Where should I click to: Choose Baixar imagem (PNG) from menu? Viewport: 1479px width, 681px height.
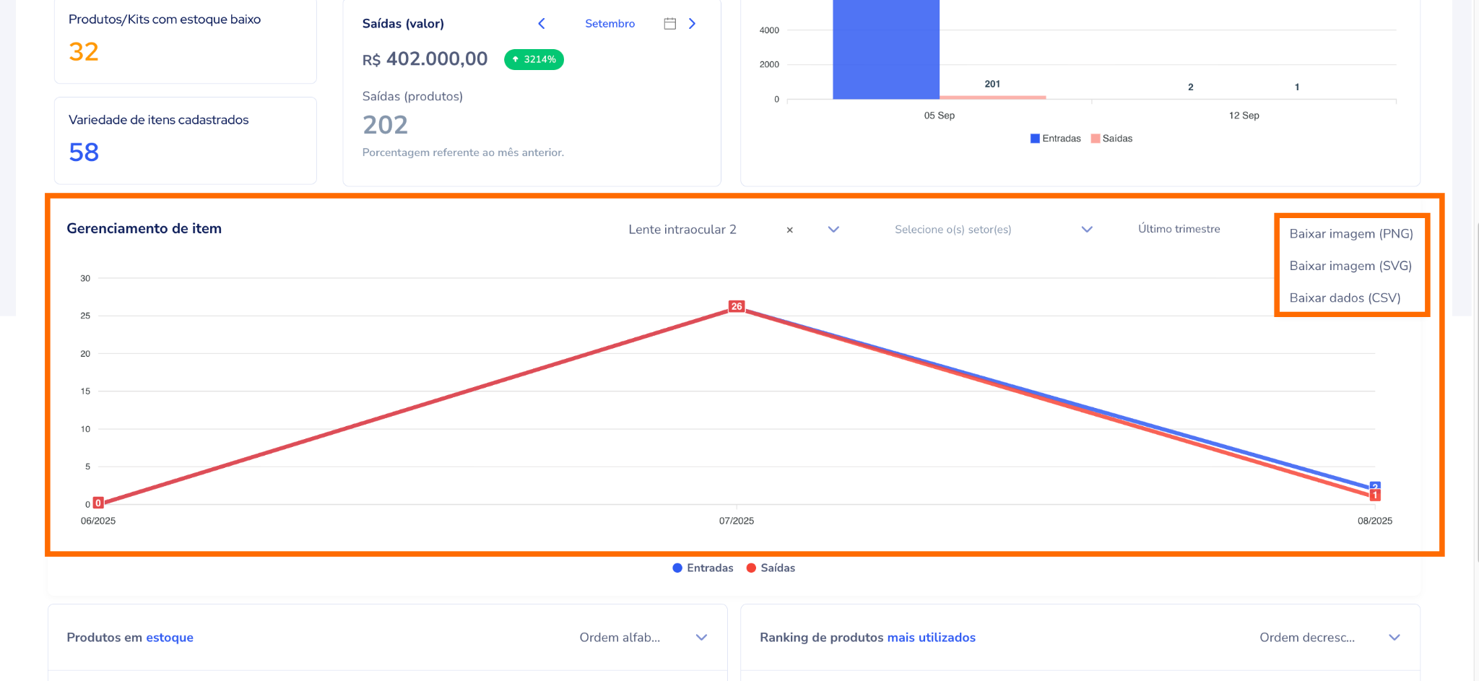pos(1350,234)
